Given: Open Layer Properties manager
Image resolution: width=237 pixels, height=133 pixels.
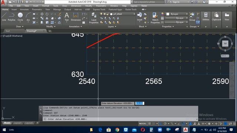Looking at the screenshot, I should [94, 18].
